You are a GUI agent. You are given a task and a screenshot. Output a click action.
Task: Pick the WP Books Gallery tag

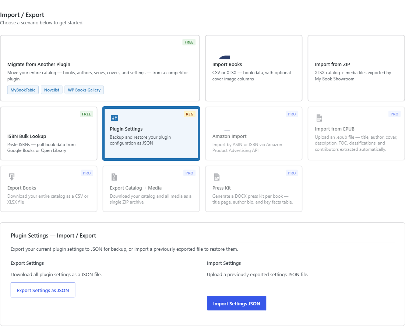[x=84, y=90]
